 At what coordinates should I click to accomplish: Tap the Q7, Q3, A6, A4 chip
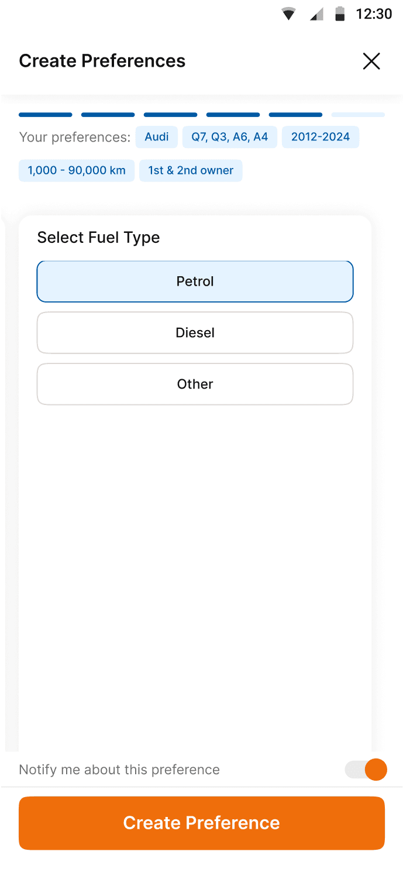point(230,137)
